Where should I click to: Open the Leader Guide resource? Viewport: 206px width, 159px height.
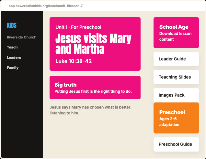[176, 59]
